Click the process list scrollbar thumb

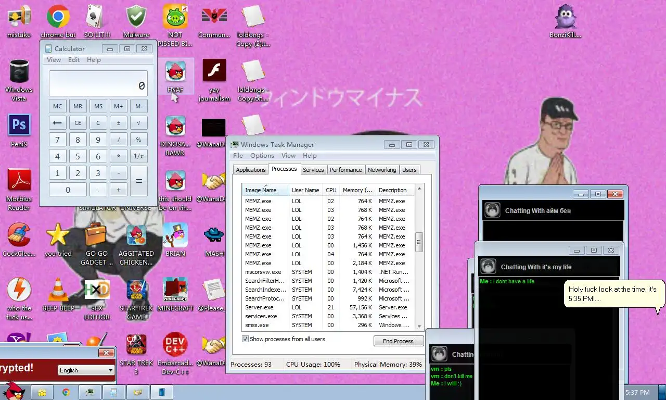(419, 242)
